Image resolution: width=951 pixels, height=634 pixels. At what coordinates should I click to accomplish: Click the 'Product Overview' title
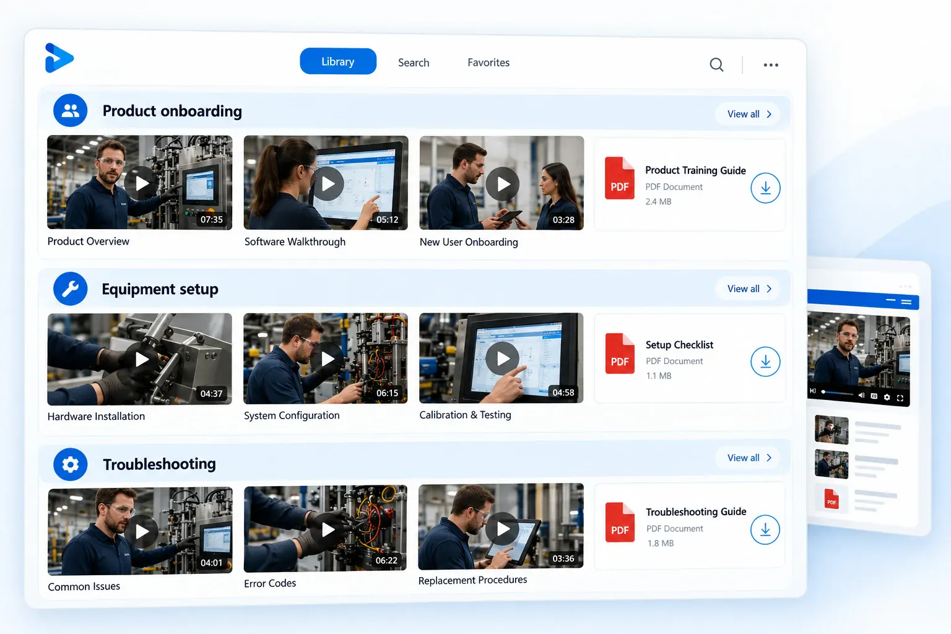click(x=89, y=241)
